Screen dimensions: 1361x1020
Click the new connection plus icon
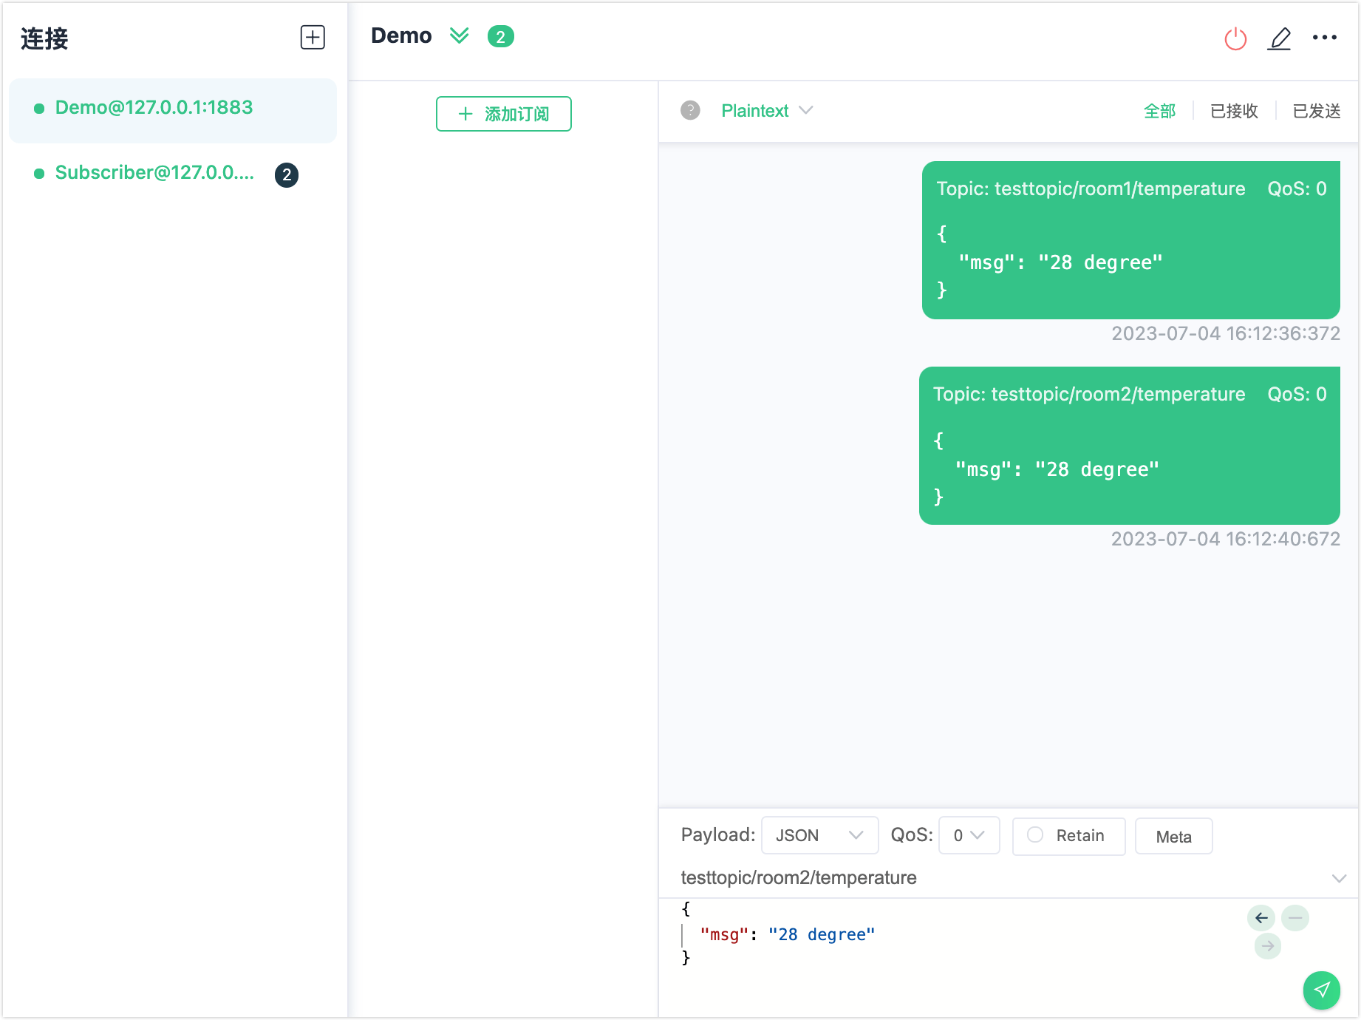pyautogui.click(x=313, y=37)
